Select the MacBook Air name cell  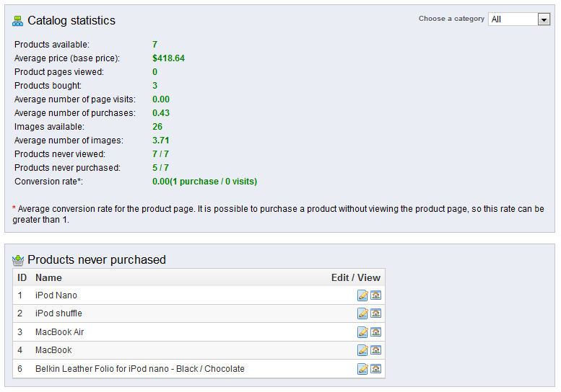tap(59, 332)
